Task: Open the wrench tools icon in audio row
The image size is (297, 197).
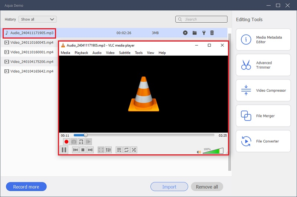Action: 204,33
